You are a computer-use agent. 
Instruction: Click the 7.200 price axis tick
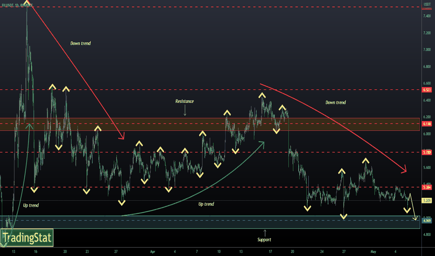pos(427,33)
